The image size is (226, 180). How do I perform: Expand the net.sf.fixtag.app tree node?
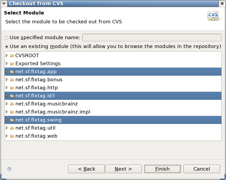tap(7, 72)
